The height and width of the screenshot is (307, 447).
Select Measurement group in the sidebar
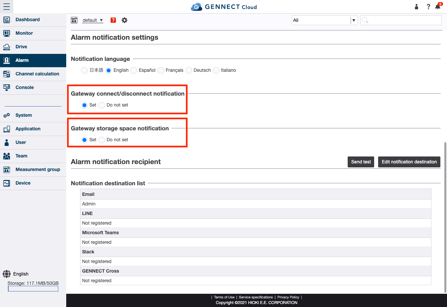(38, 169)
